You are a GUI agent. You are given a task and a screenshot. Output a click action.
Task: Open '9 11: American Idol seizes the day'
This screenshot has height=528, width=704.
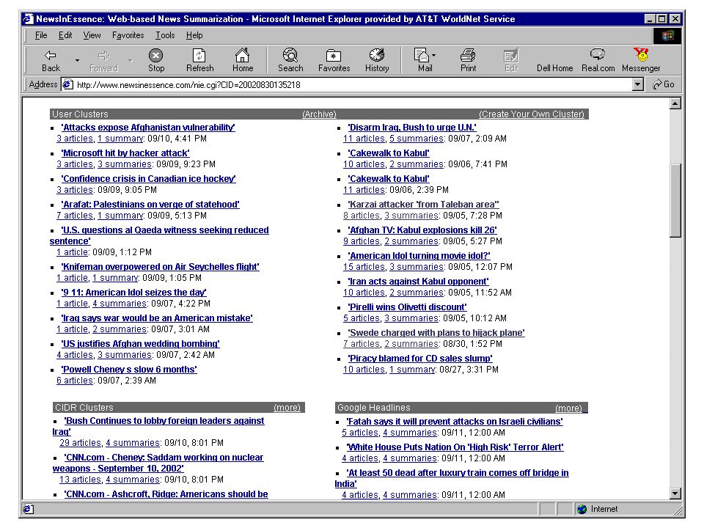pyautogui.click(x=133, y=292)
